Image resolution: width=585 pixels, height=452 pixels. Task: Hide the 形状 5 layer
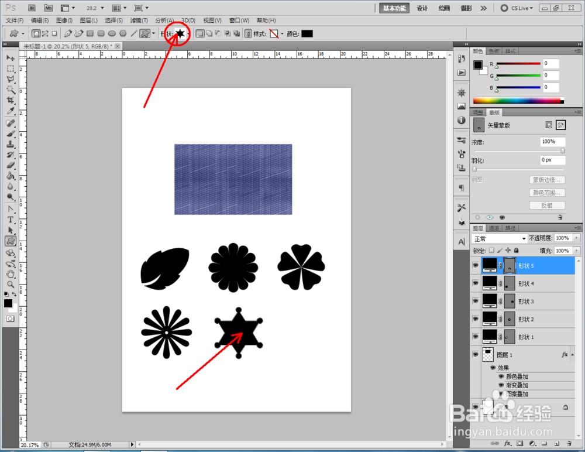coord(475,266)
